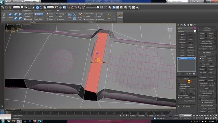This screenshot has height=123, width=218.
Task: Open the Rendering menu
Action: click(x=64, y=4)
